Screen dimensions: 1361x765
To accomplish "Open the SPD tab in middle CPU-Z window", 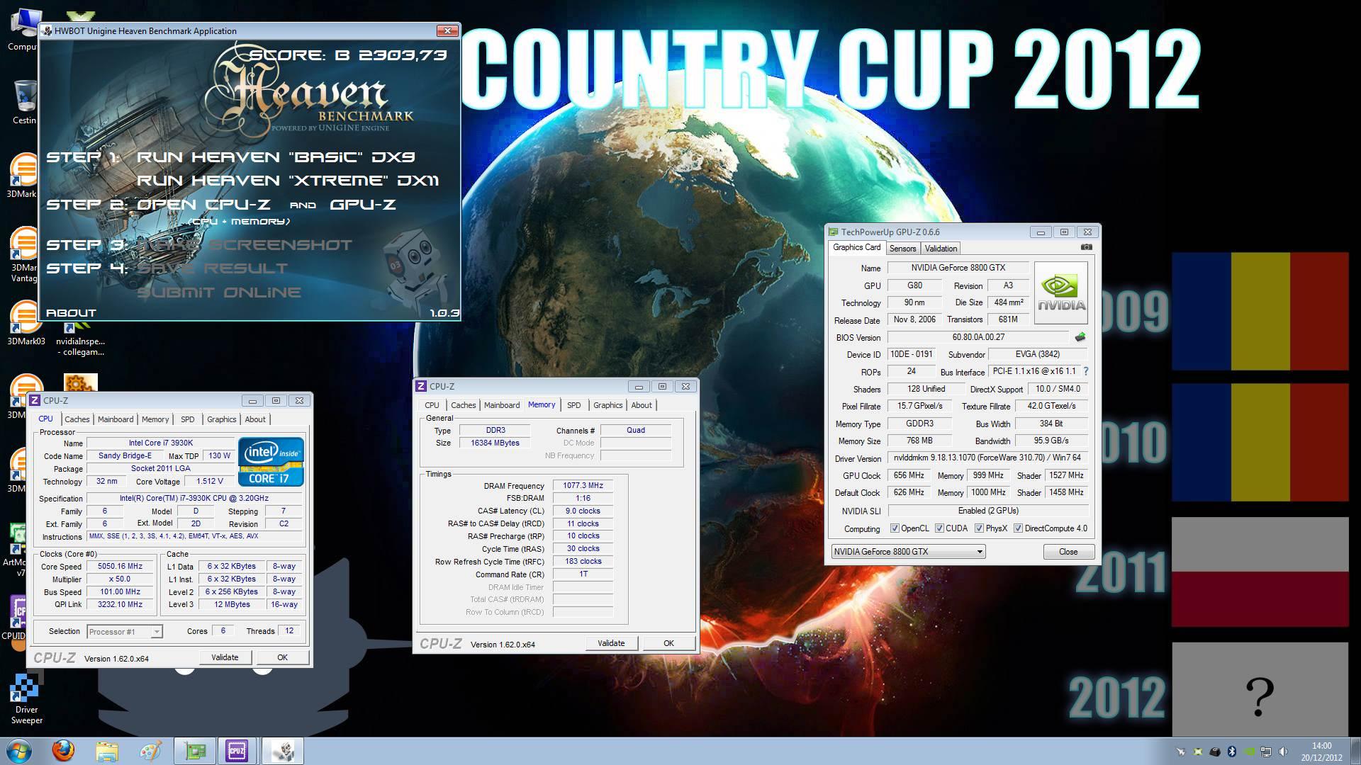I will [573, 405].
